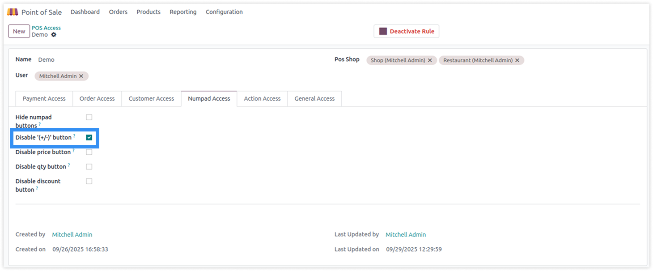Open the Reporting menu
The height and width of the screenshot is (271, 653).
pos(183,12)
